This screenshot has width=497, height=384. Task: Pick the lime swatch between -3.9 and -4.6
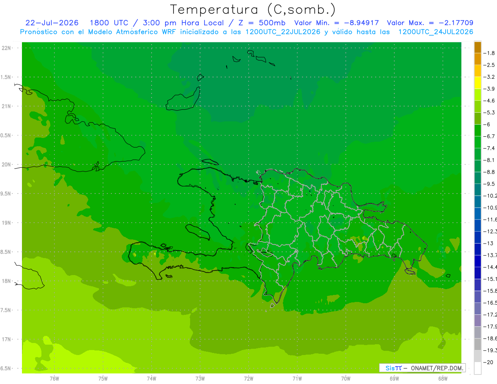[x=478, y=95]
